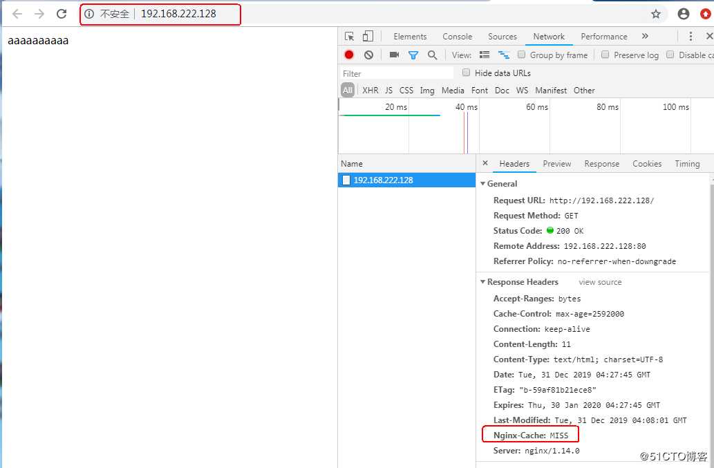714x468 pixels.
Task: Go forward with the browser forward arrow
Action: coord(39,14)
